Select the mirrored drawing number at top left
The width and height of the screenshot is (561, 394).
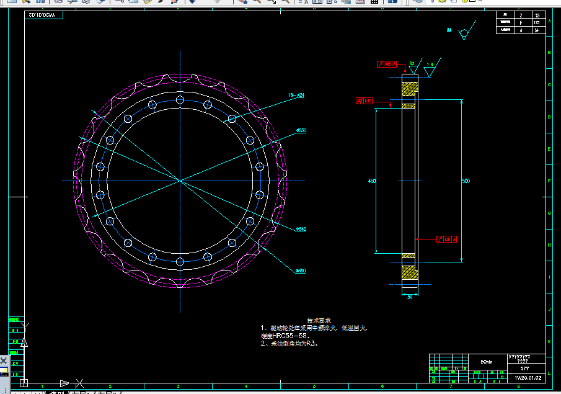[42, 15]
